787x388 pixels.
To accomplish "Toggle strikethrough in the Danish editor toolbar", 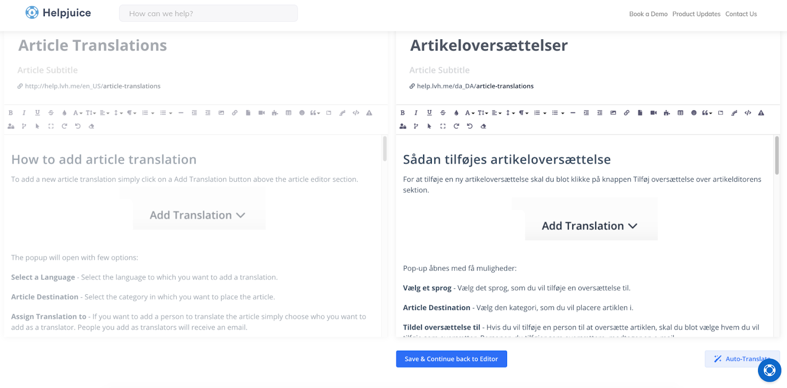I will pos(443,113).
